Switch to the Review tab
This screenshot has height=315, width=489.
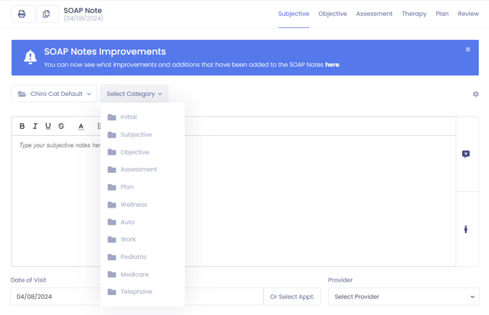point(468,14)
